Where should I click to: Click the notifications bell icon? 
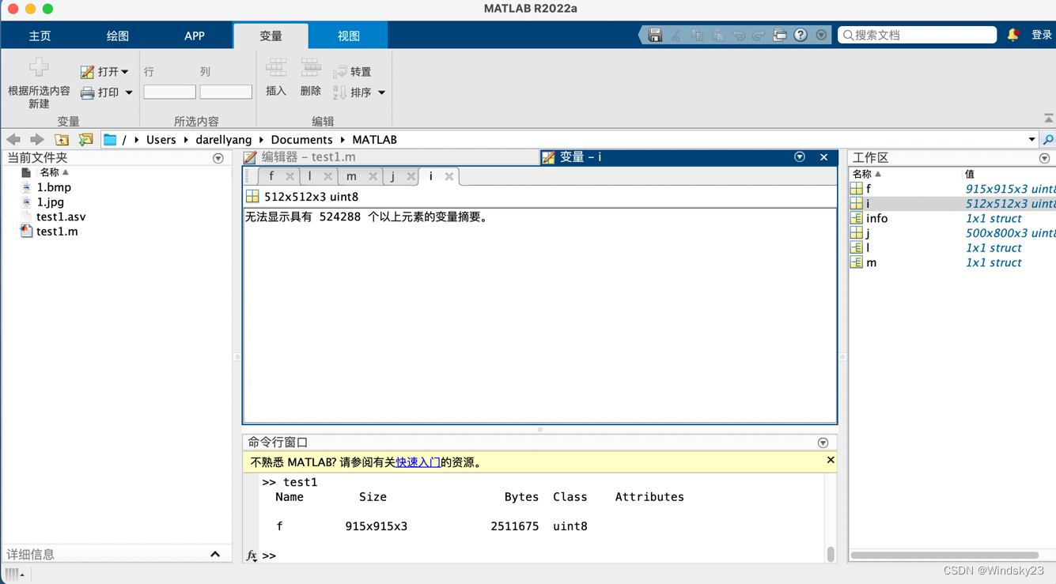[1013, 35]
